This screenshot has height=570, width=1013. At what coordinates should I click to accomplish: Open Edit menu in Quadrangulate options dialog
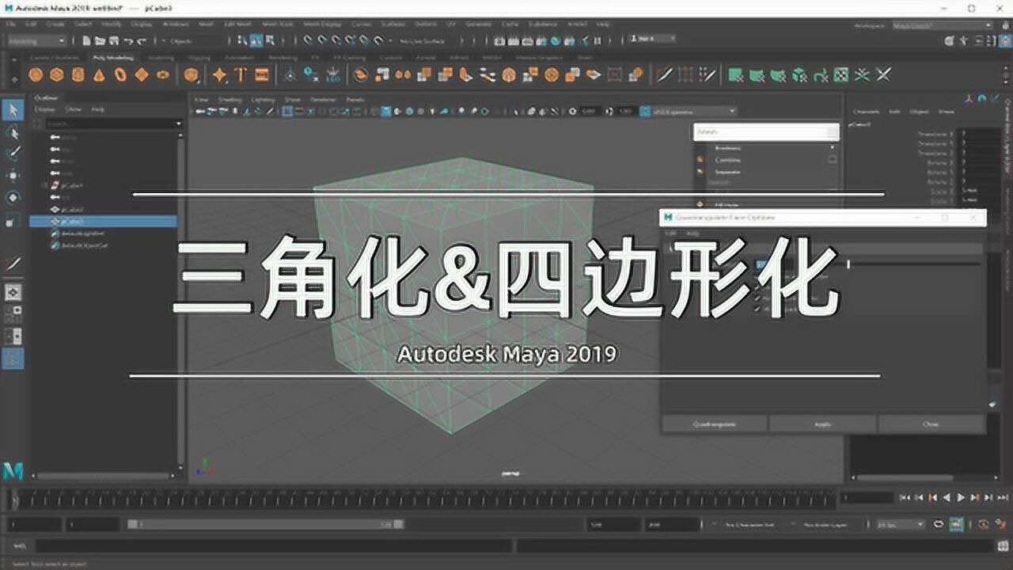[670, 234]
